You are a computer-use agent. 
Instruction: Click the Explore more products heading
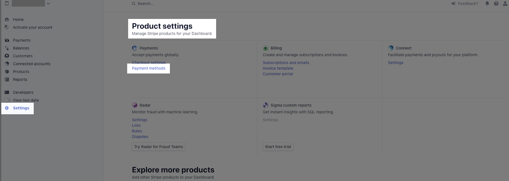pos(173,170)
